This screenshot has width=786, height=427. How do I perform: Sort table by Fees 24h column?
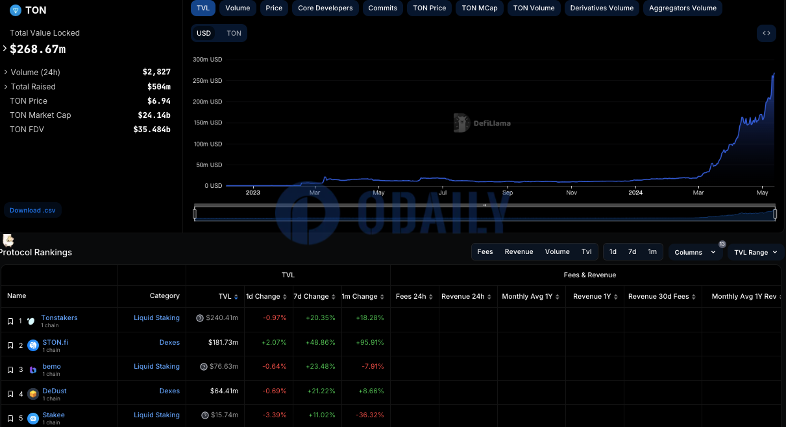click(430, 297)
